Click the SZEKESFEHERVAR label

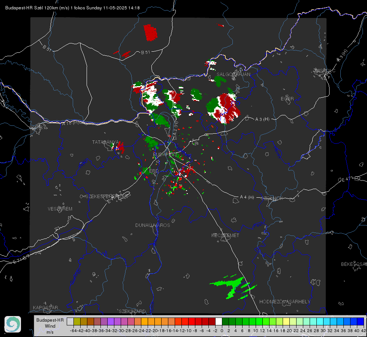pos(107,197)
